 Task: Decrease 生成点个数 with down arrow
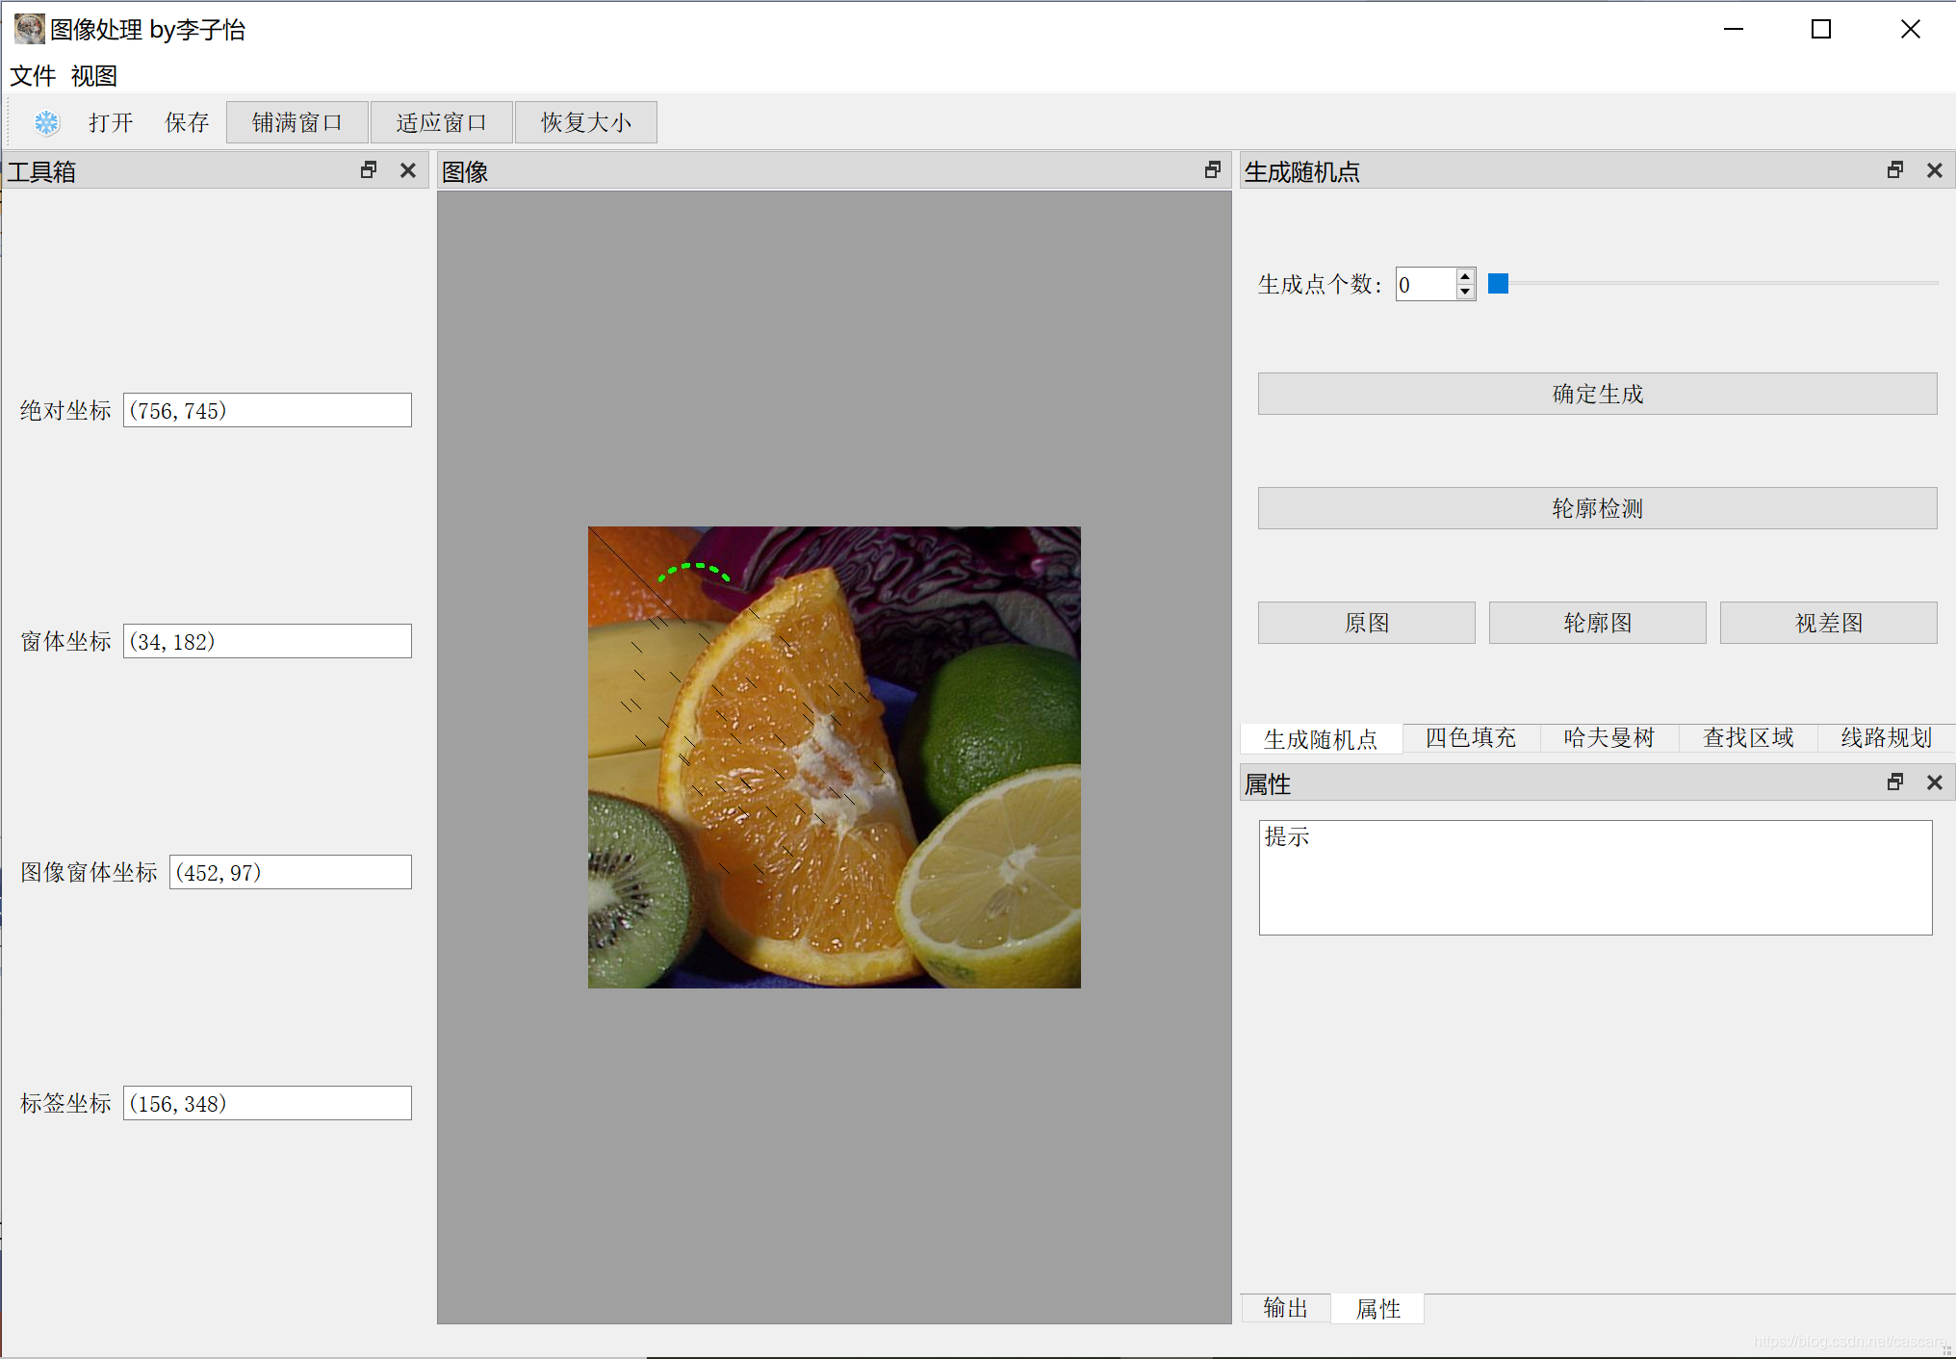(x=1465, y=292)
